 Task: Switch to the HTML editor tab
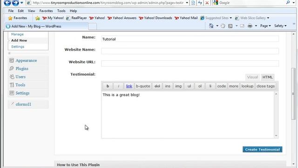(267, 77)
